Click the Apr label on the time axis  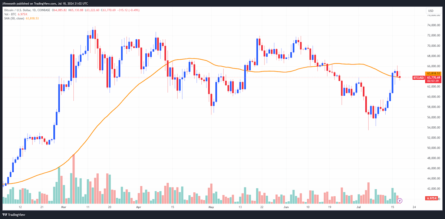click(138, 207)
